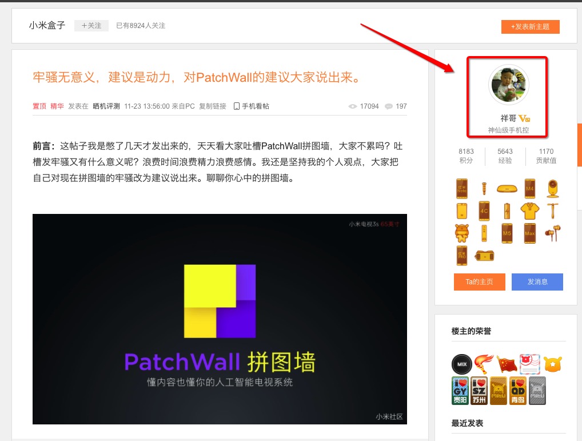Click the earphones badge icon

coord(553,233)
